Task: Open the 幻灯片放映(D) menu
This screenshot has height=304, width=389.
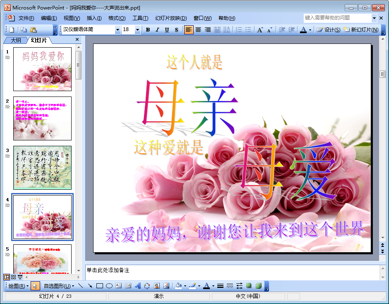Action: 171,18
